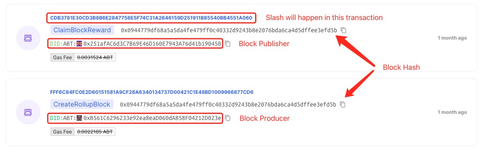484x151 pixels.
Task: Copy the CreateRollupBlock block hash
Action: point(343,104)
